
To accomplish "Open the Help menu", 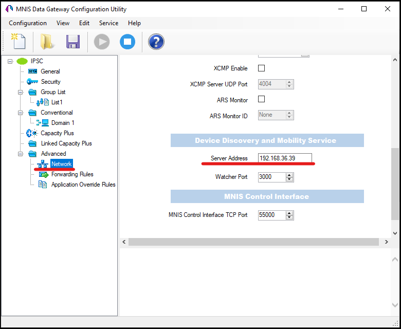I will 134,23.
